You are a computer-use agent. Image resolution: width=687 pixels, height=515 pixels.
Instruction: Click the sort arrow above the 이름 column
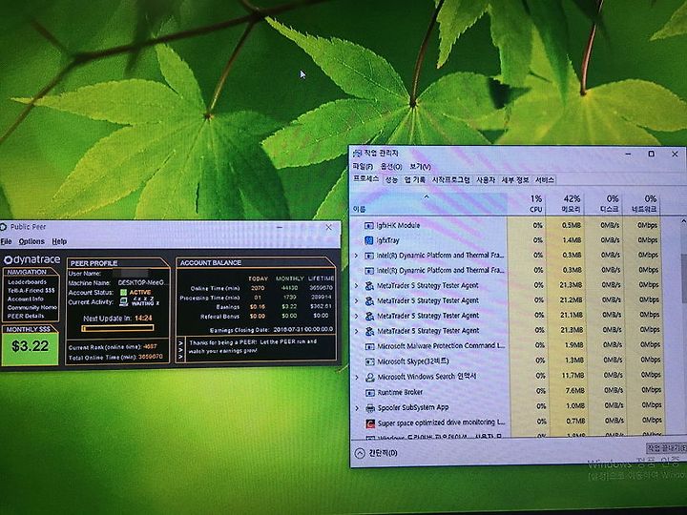[x=427, y=196]
